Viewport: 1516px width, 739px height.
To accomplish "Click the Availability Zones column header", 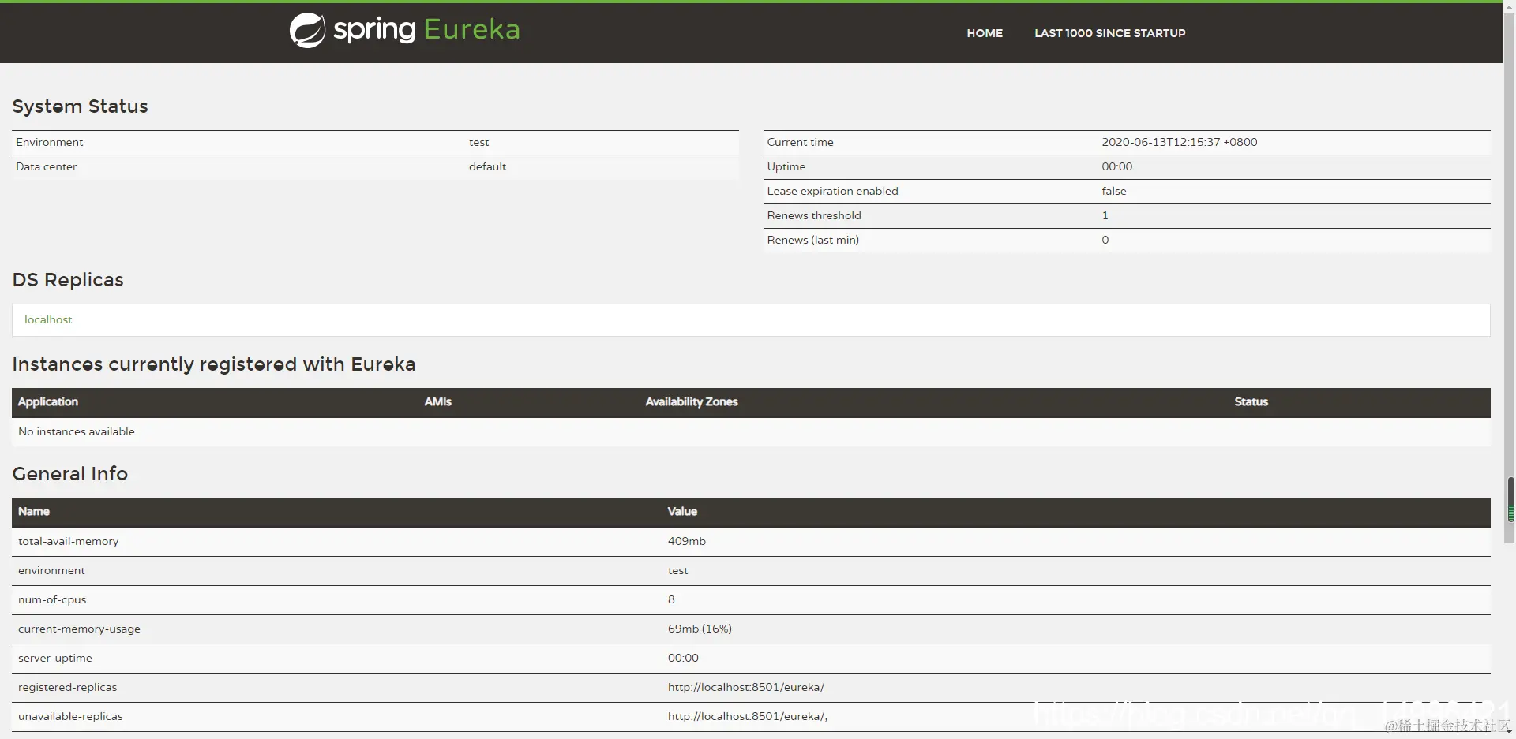I will [x=691, y=401].
